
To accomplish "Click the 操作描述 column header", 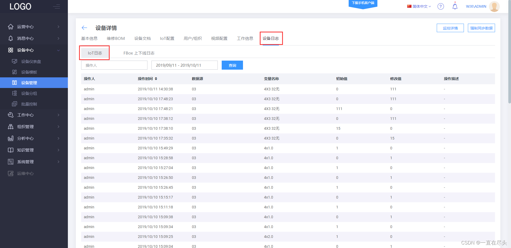I will [451, 79].
